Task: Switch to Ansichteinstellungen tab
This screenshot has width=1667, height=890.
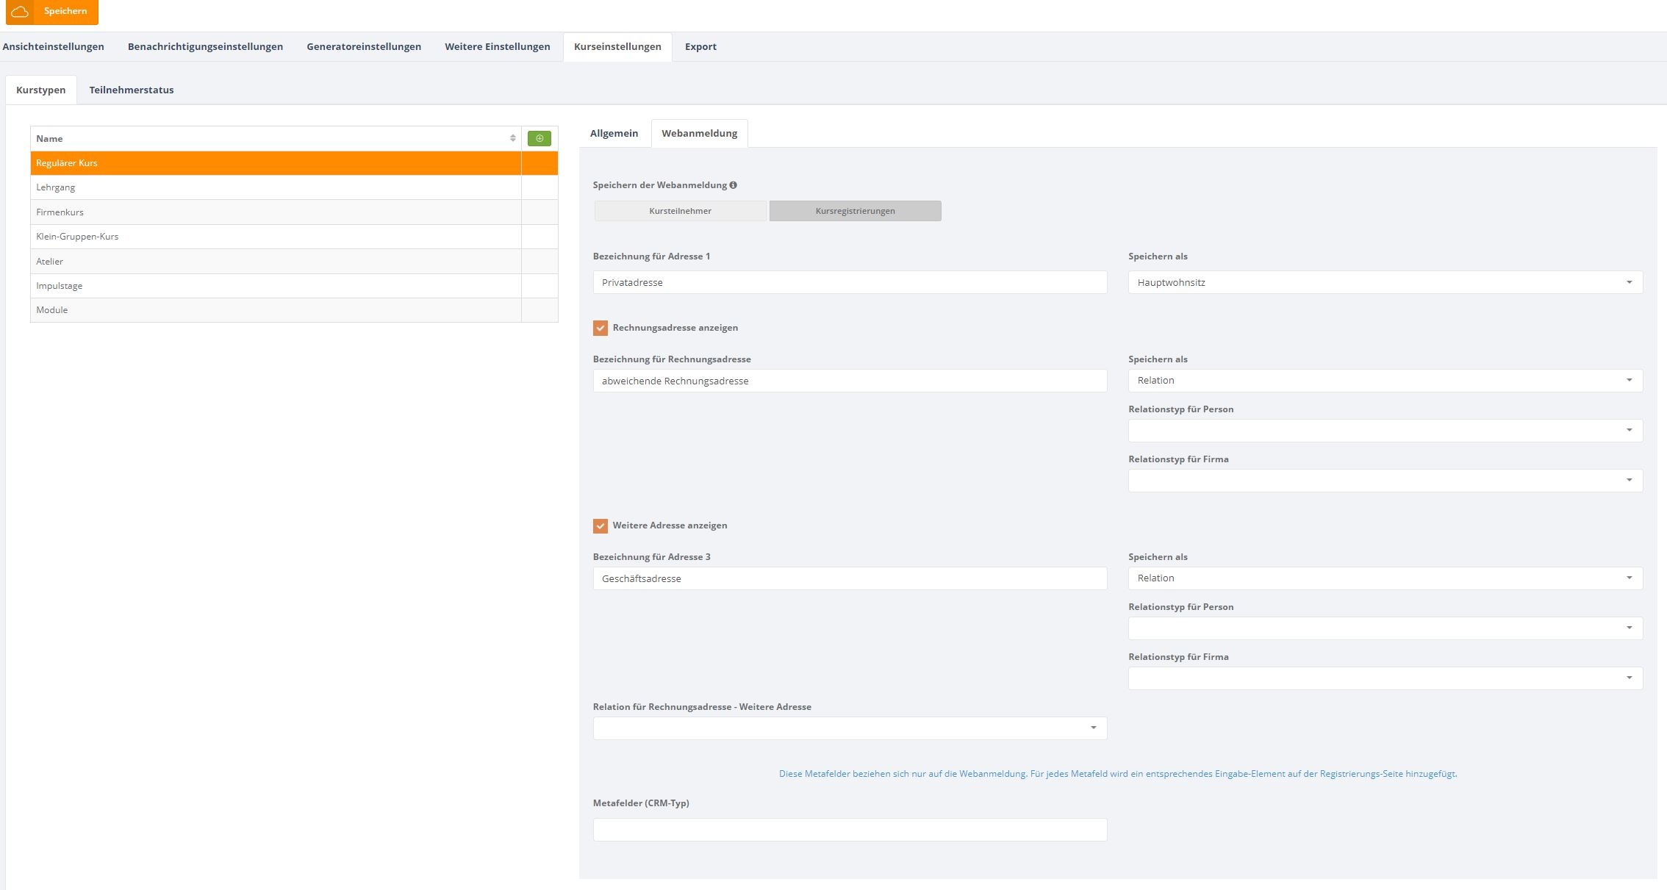Action: [x=53, y=46]
